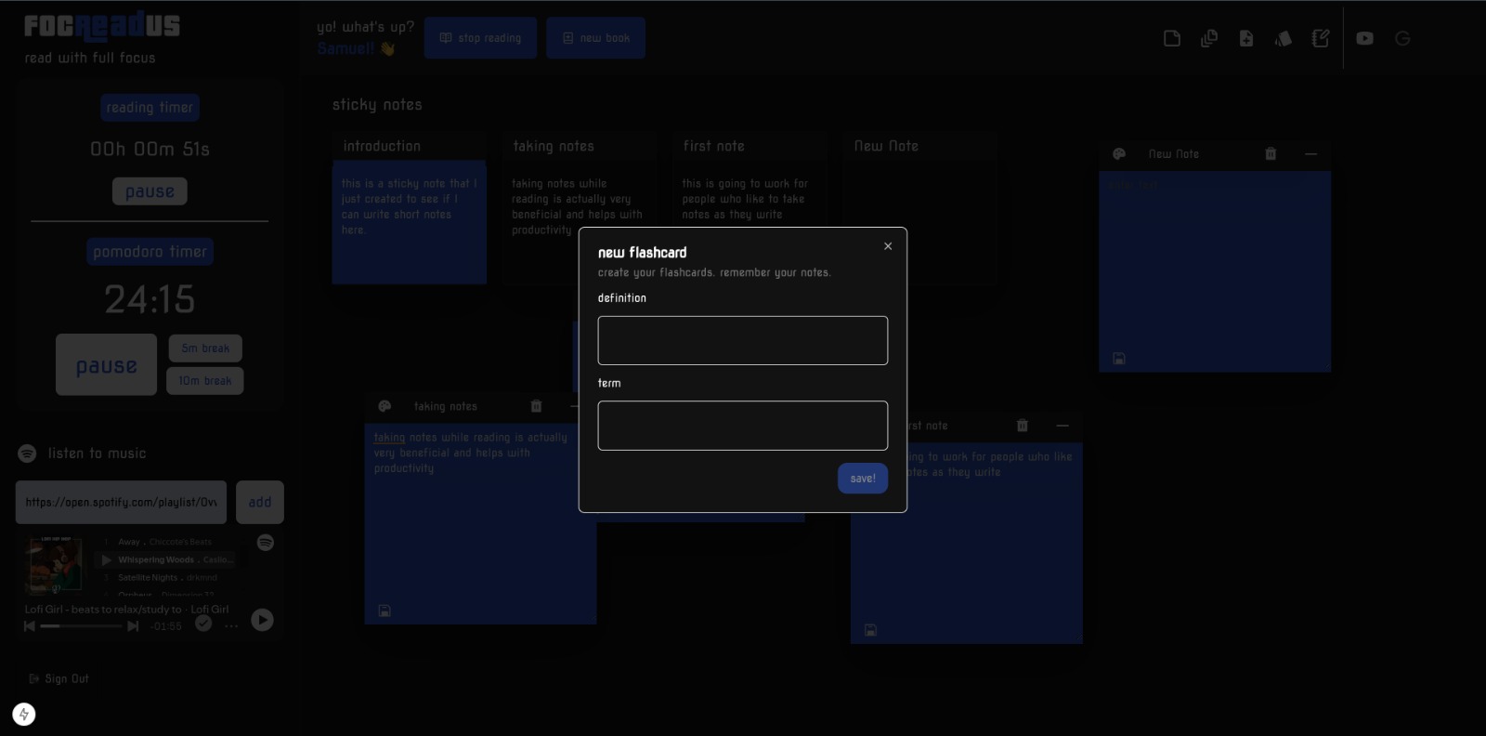This screenshot has height=736, width=1486.
Task: Minimize the floating New Note
Action: point(1310,154)
